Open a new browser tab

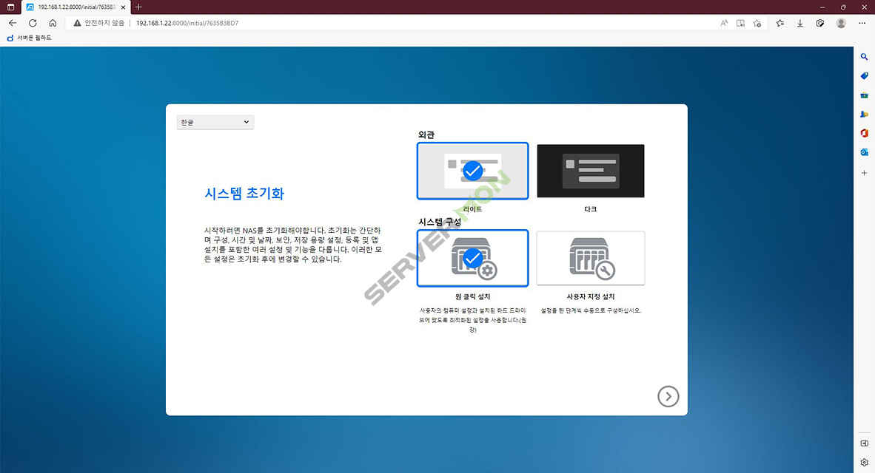[138, 7]
